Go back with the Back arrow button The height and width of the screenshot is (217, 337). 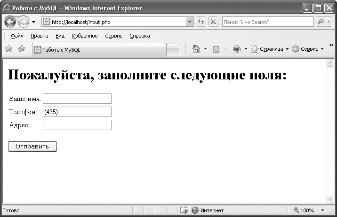pyautogui.click(x=10, y=22)
